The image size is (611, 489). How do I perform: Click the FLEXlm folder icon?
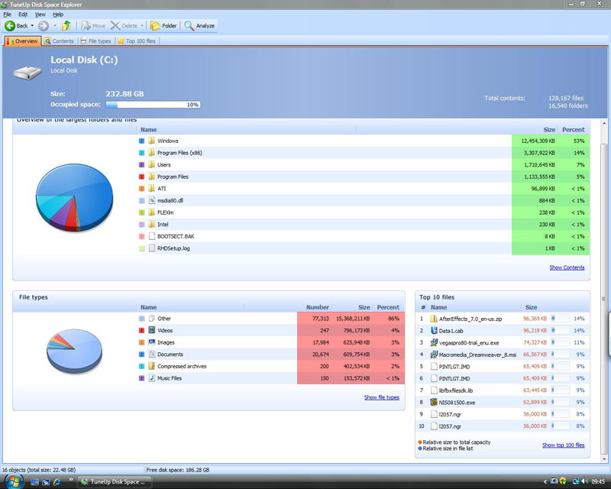pyautogui.click(x=151, y=212)
